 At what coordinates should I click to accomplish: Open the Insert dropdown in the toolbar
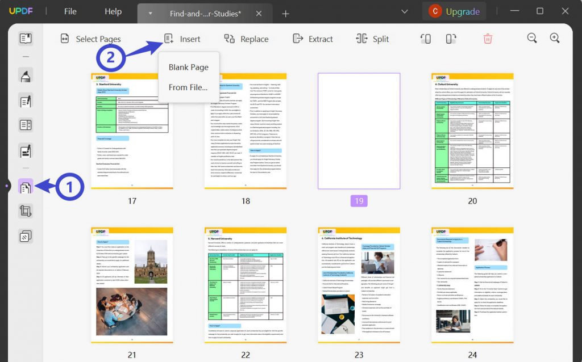coord(183,39)
